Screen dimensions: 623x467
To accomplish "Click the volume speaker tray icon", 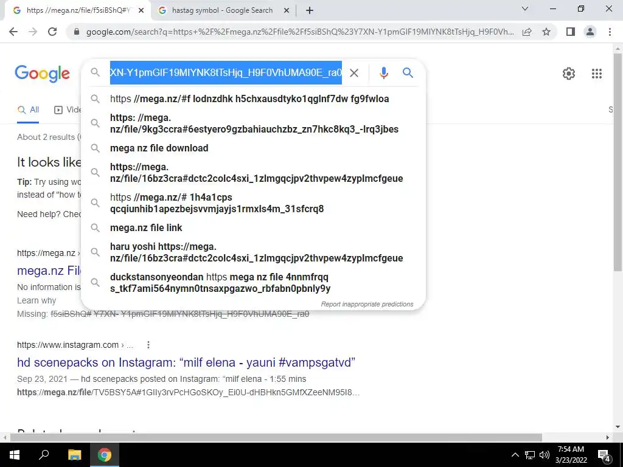I will click(545, 455).
